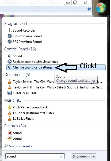Screen dimensions: 111x161
Task: Open the Sound speaker icon under Control Panel
Action: [x=9, y=56]
